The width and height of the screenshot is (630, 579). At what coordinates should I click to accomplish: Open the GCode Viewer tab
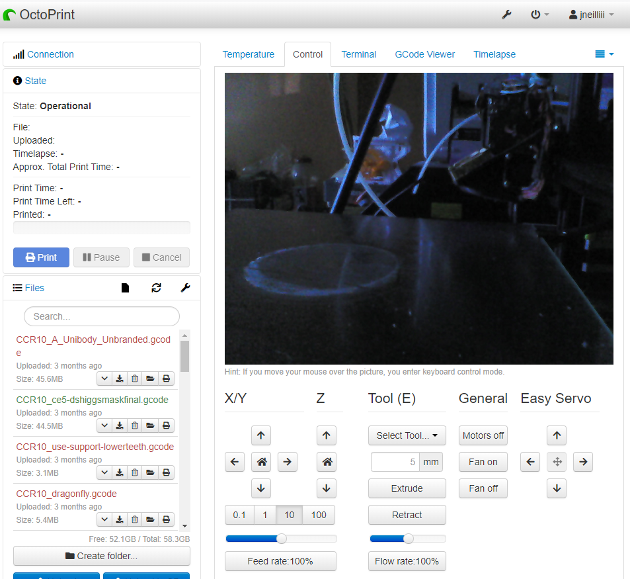[424, 54]
